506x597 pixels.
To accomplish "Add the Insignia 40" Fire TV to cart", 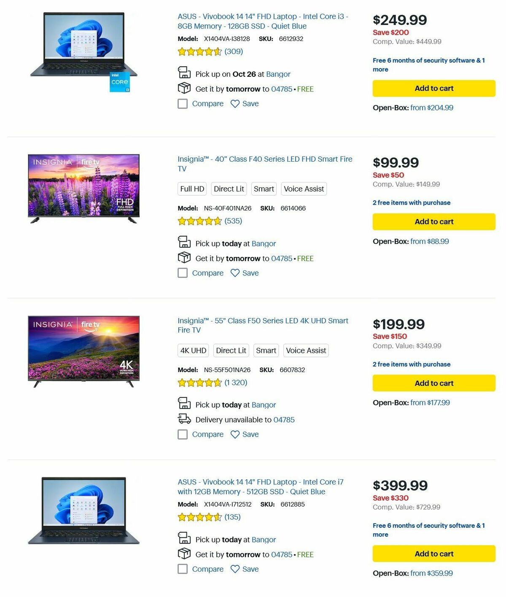I will (x=433, y=222).
